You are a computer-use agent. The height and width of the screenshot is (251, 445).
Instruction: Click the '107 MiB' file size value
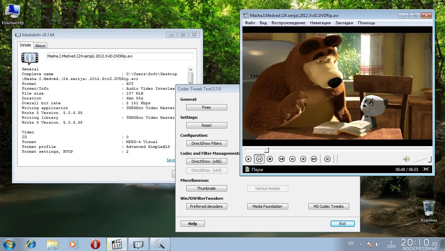tap(135, 93)
